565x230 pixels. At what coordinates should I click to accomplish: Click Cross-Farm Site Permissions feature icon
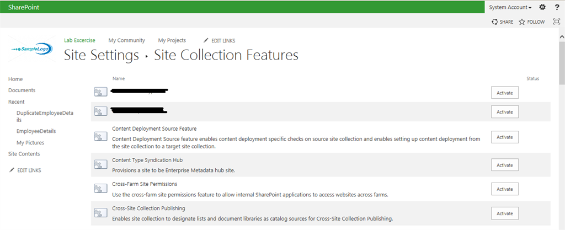(100, 189)
